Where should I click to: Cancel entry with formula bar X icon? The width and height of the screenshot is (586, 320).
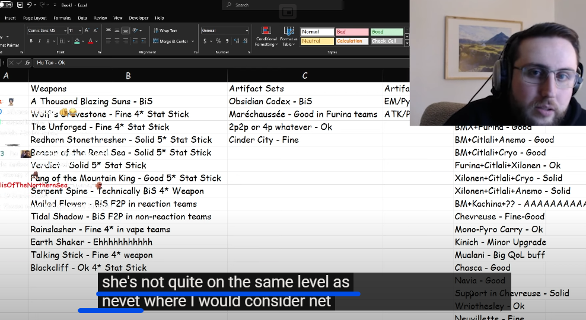(11, 63)
